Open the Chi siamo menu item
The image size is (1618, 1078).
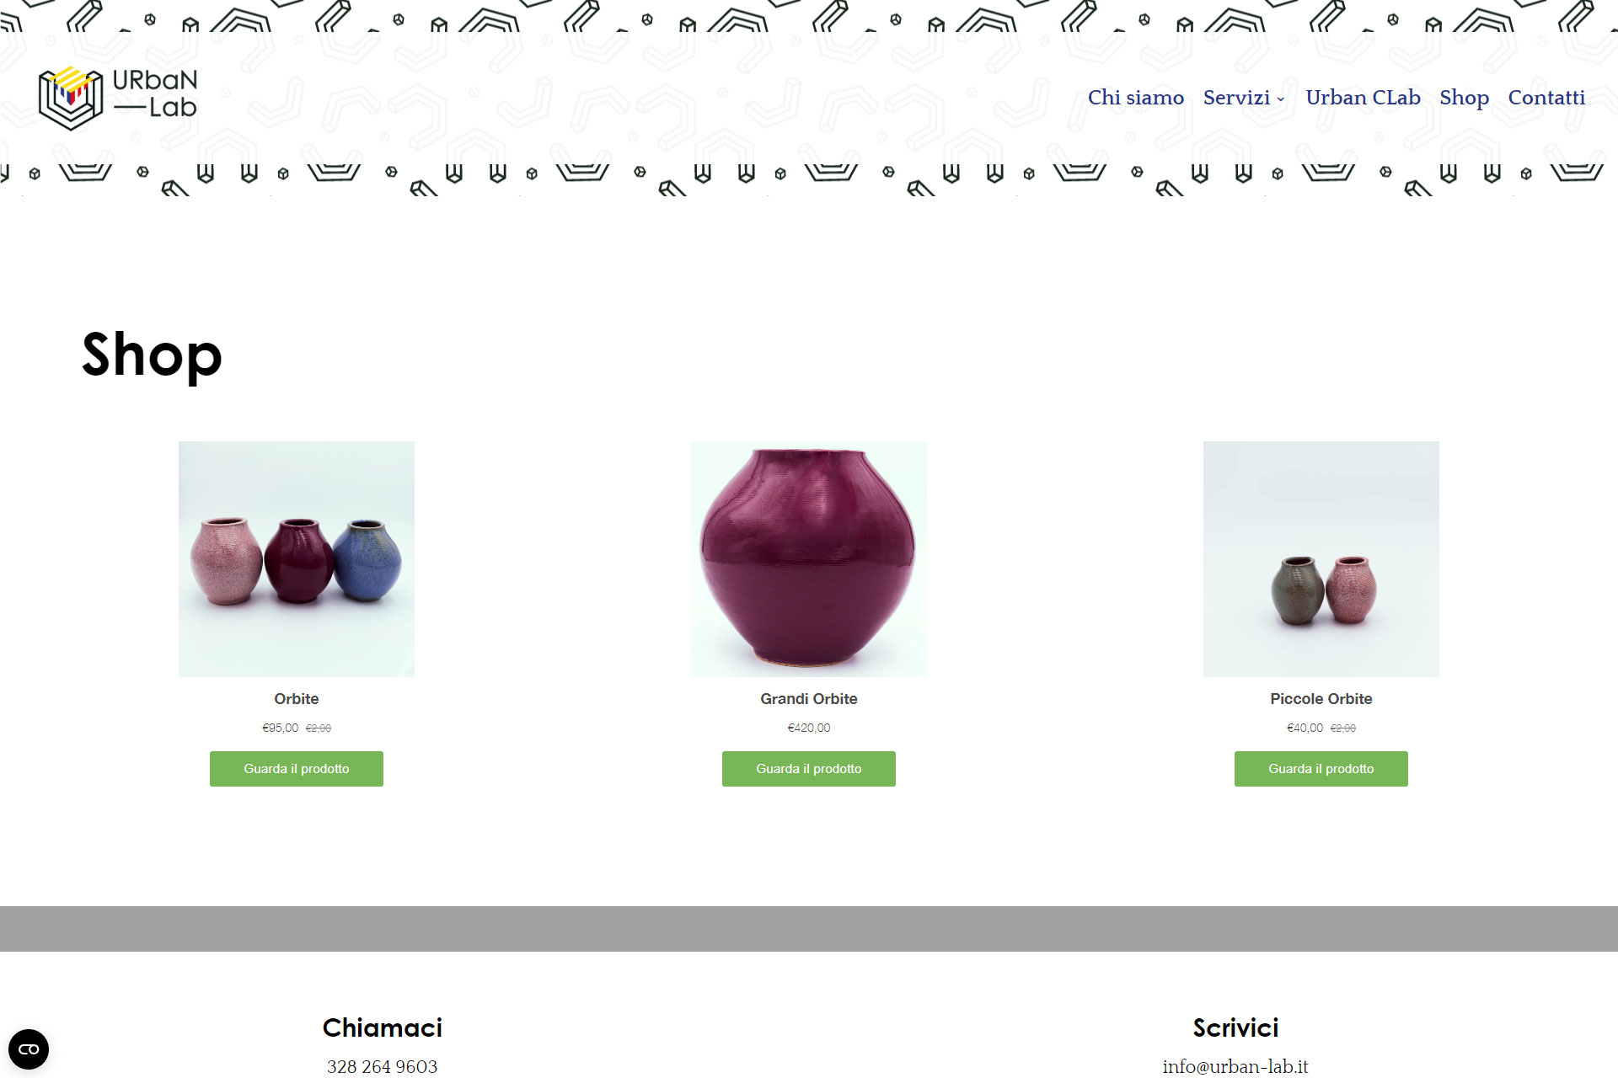(x=1135, y=98)
